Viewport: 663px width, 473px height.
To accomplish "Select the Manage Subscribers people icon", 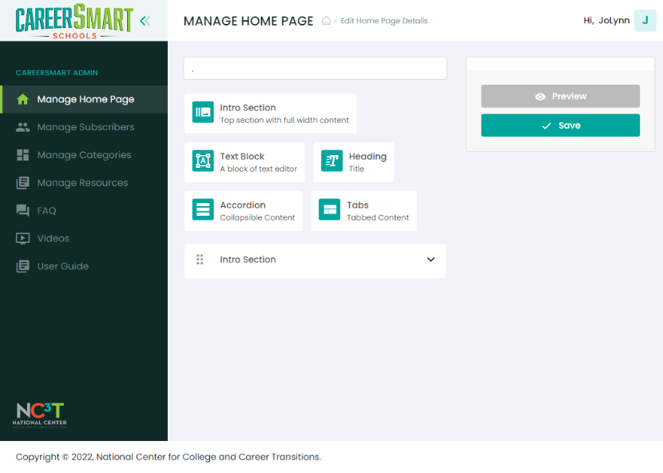I will (x=23, y=127).
